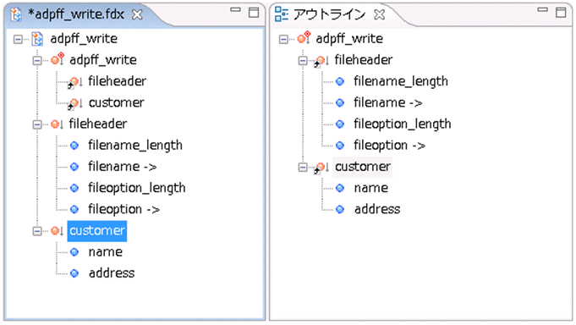Select name under customer in editor

pyautogui.click(x=106, y=252)
